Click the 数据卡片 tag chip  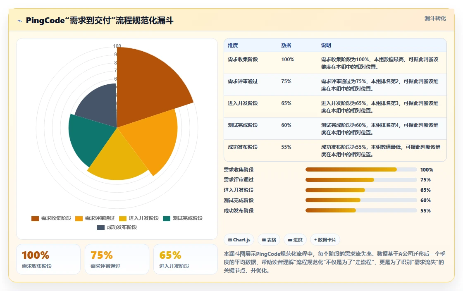pos(325,240)
